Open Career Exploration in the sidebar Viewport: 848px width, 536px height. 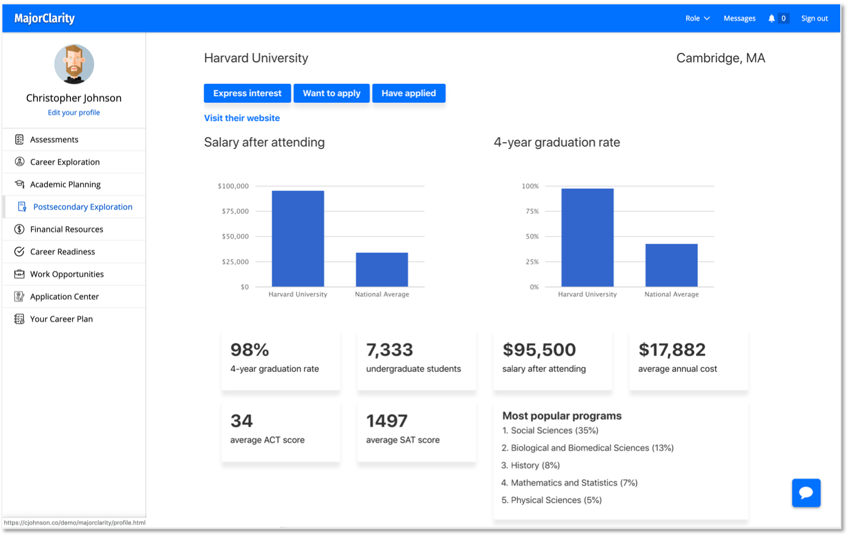74,162
